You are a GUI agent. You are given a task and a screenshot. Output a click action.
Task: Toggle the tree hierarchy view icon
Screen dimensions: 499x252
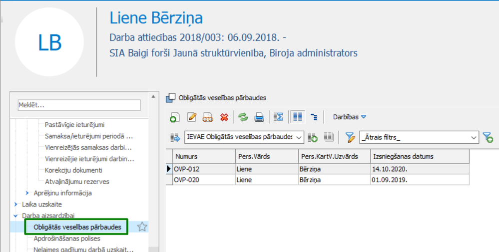(x=314, y=117)
